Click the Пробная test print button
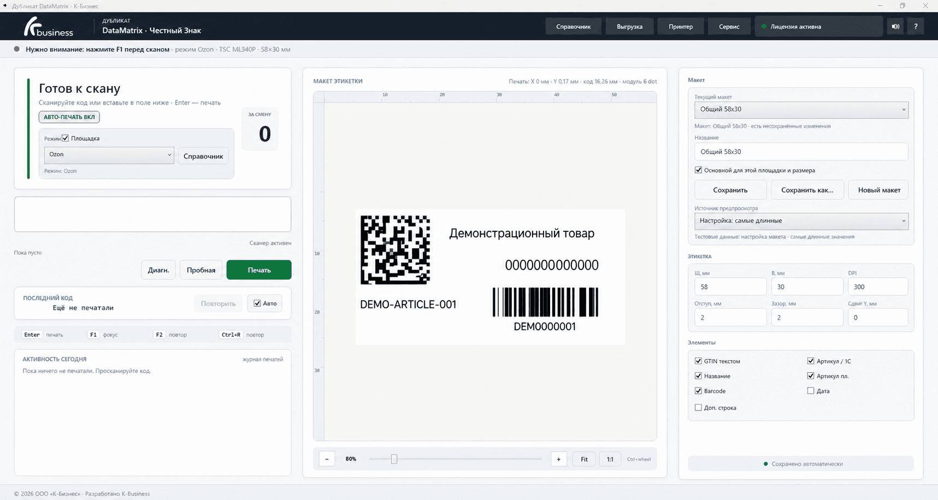 tap(201, 270)
